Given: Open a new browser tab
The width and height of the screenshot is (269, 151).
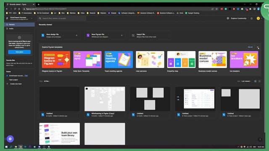Looking at the screenshot, I should pyautogui.click(x=38, y=4).
